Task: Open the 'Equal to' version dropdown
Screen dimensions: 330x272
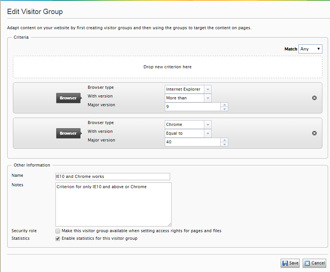Action: (207, 133)
